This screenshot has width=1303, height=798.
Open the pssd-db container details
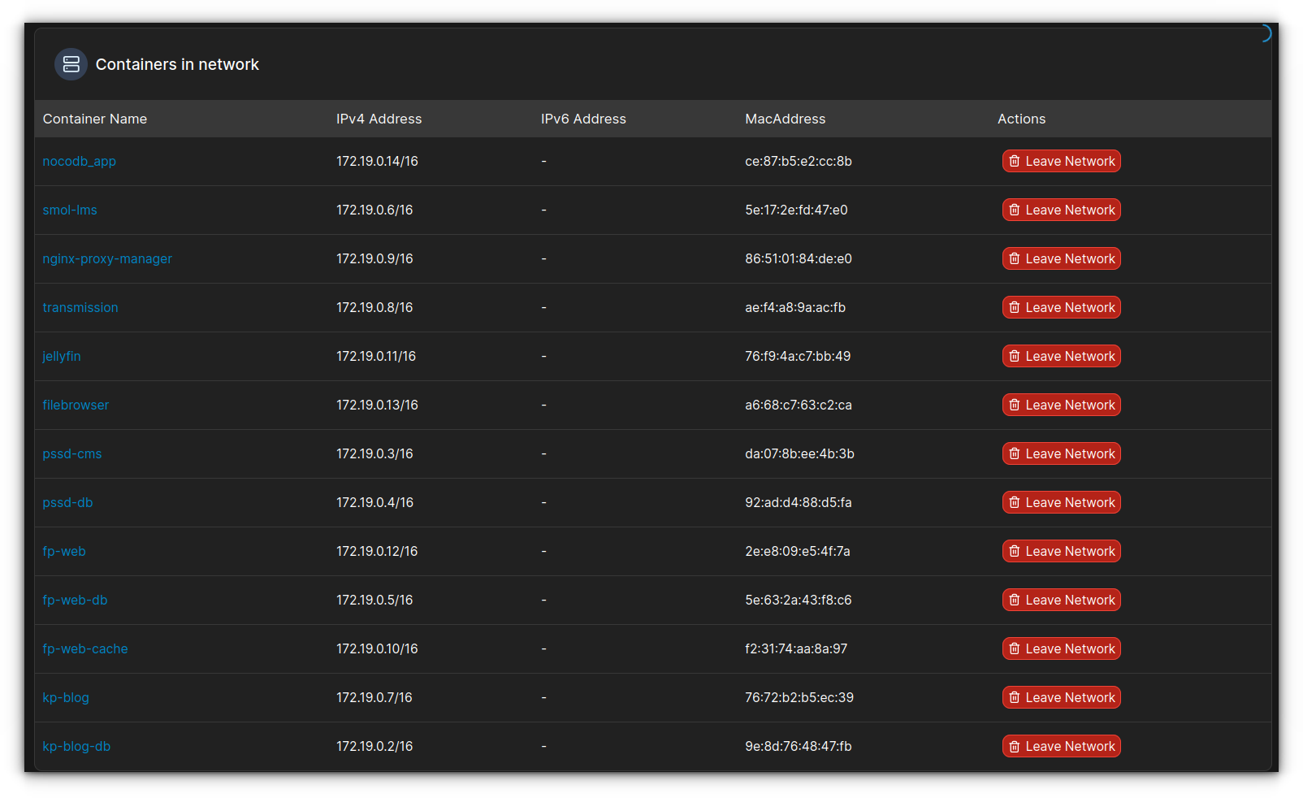[x=67, y=502]
